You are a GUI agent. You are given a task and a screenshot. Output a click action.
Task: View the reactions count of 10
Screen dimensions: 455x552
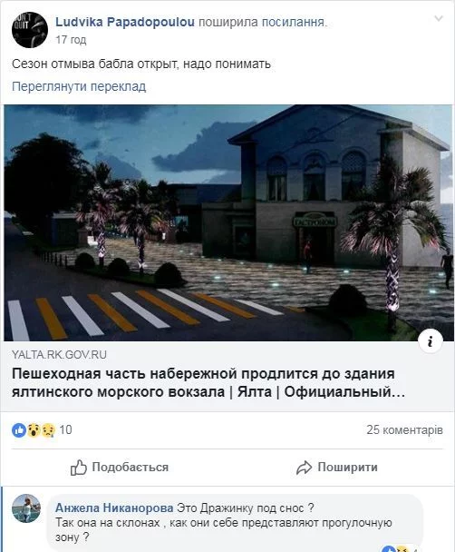[65, 429]
